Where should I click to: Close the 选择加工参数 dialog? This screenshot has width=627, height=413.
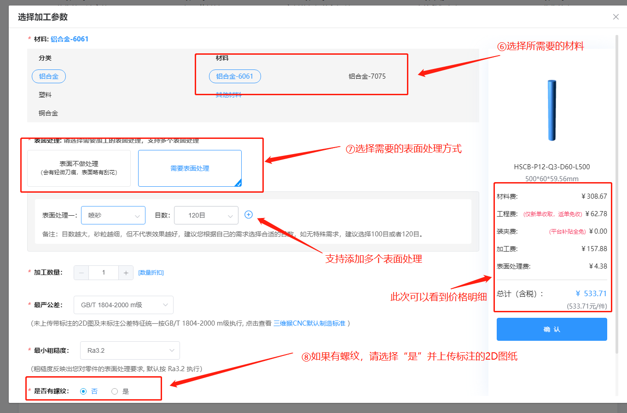point(615,17)
